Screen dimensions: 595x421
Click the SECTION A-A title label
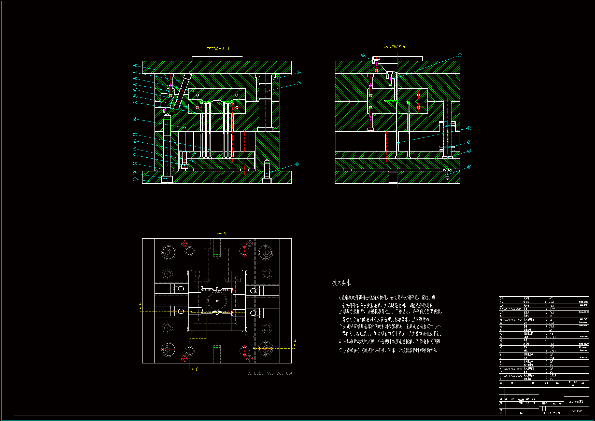(x=217, y=49)
